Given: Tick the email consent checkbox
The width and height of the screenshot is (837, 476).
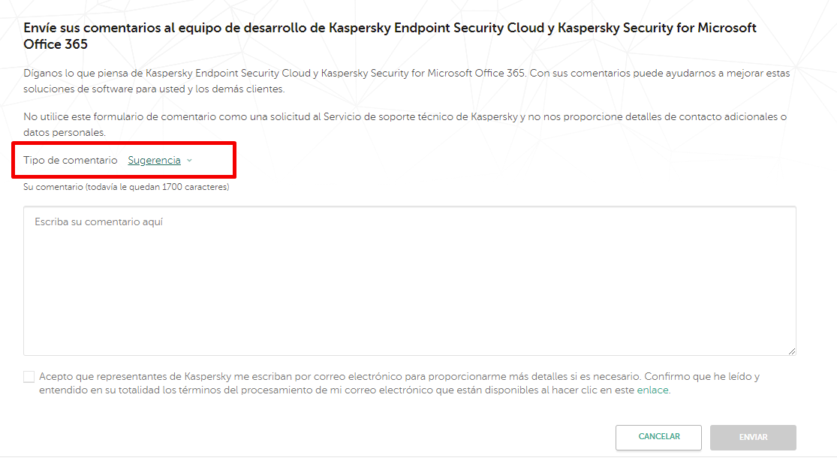Looking at the screenshot, I should click(x=29, y=376).
